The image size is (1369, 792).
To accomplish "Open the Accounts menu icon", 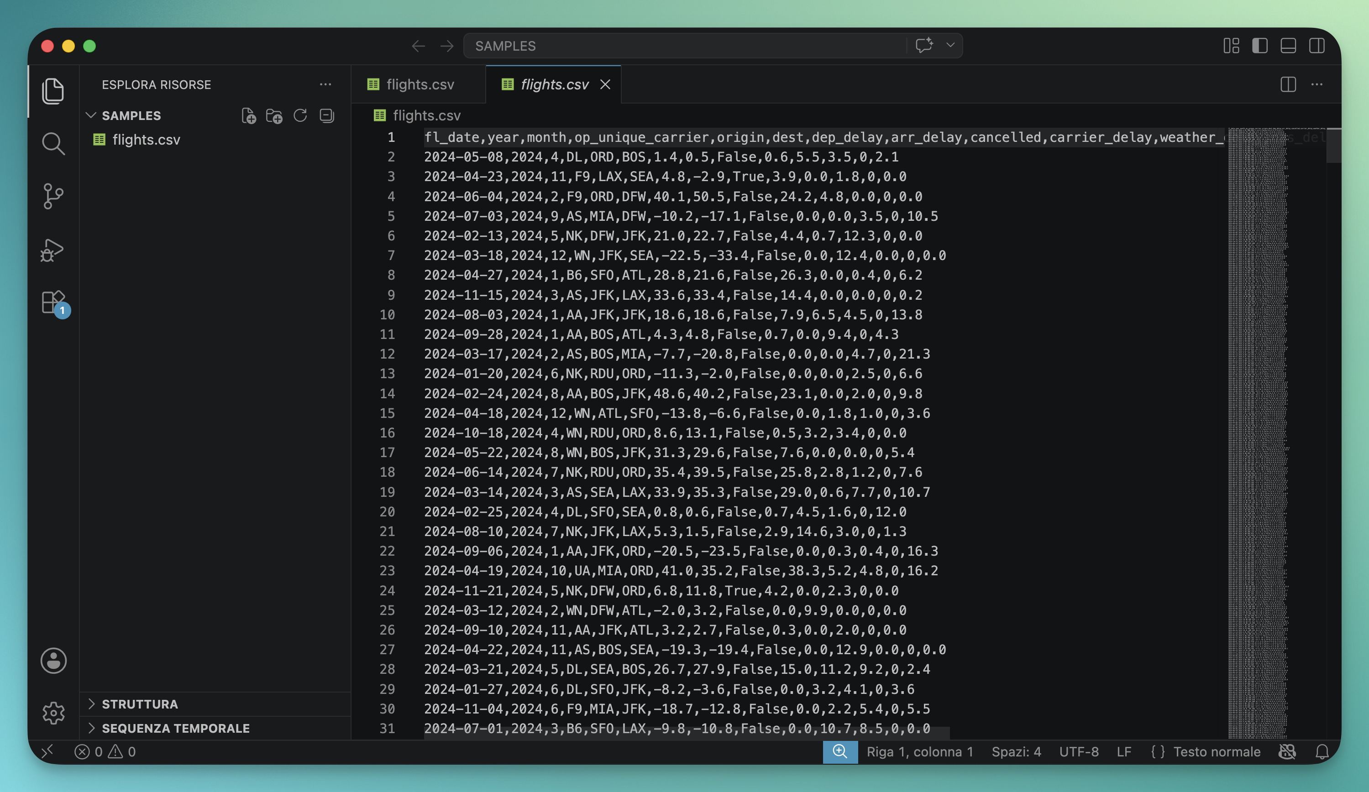I will [53, 661].
